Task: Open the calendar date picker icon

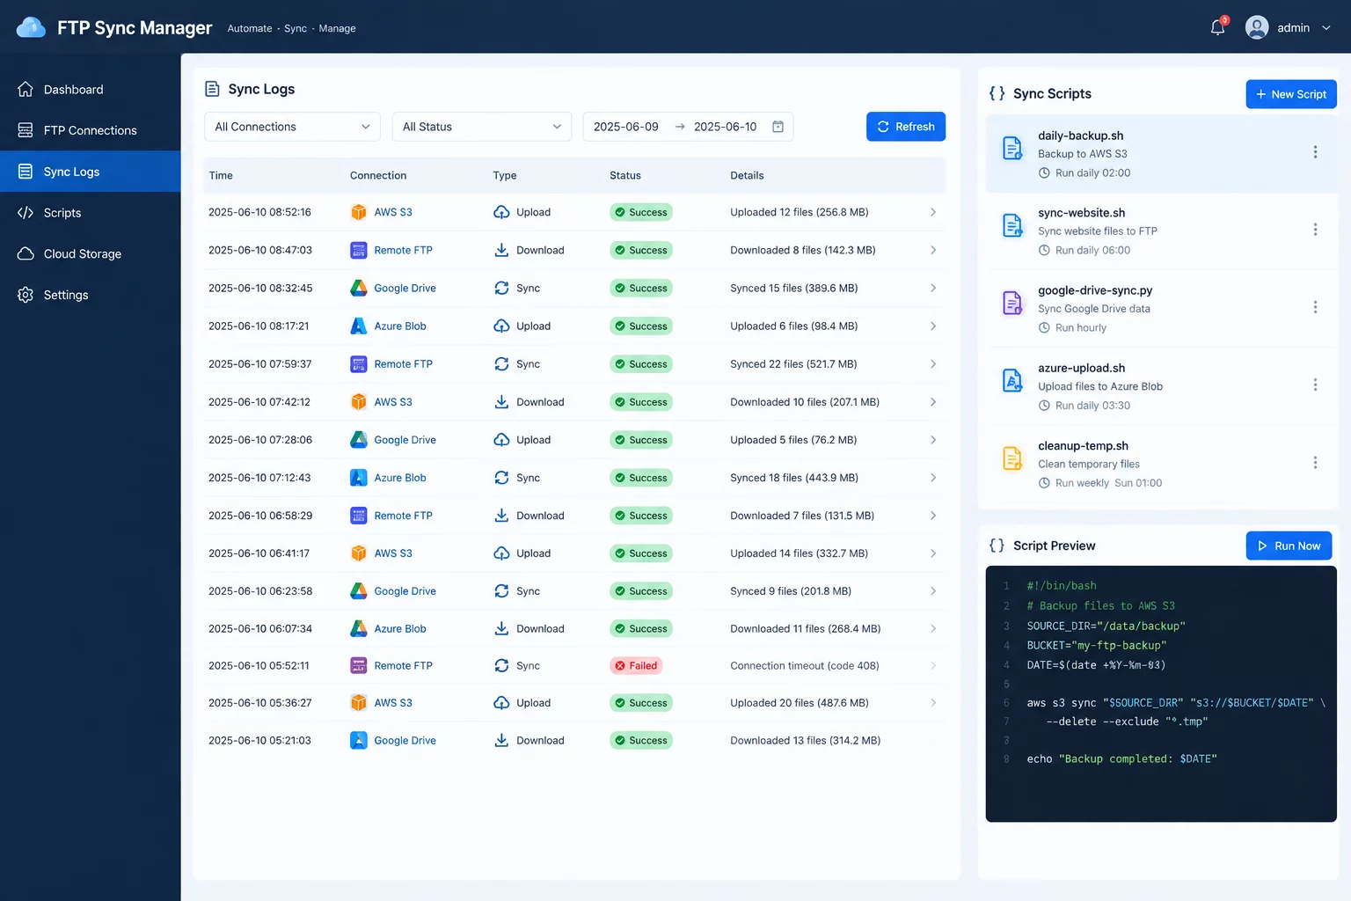Action: click(x=778, y=127)
